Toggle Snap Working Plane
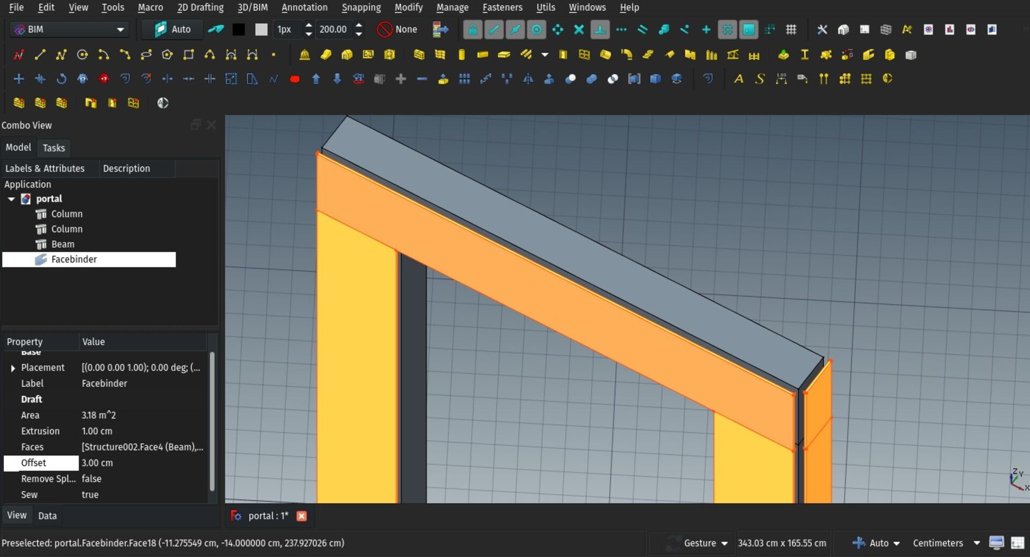The height and width of the screenshot is (557, 1030). pyautogui.click(x=748, y=29)
